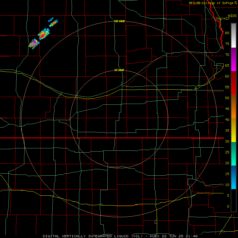The height and width of the screenshot is (238, 238).
Task: Click the 35 value on color scale
Action: 227,131
